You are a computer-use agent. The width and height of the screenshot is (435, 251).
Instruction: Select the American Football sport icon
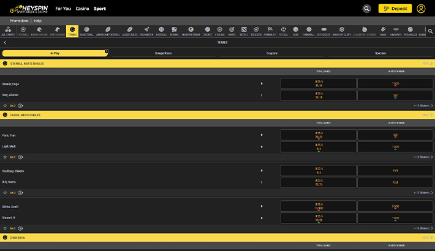click(108, 31)
